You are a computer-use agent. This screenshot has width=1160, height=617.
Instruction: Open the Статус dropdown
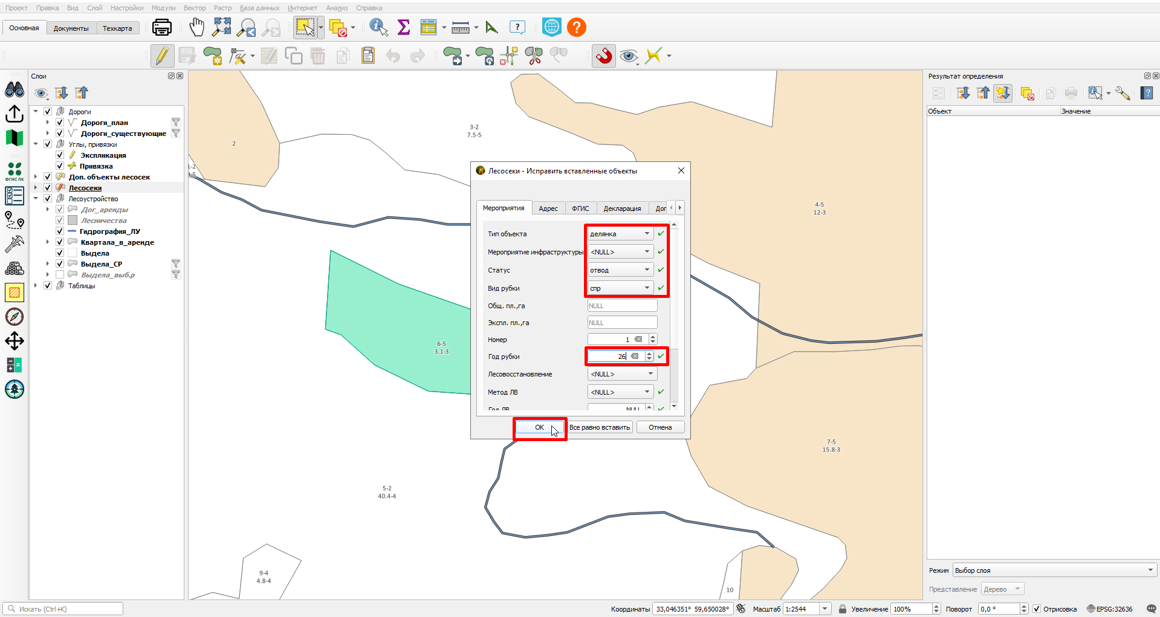tap(620, 270)
